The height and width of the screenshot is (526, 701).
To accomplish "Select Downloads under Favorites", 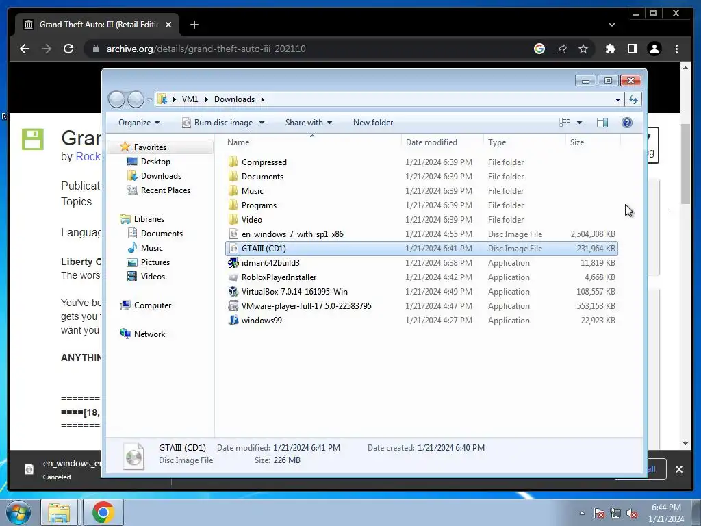I will pos(161,176).
